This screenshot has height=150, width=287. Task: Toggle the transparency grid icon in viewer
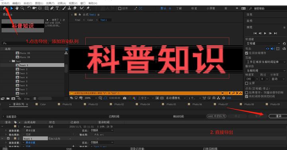162,98
